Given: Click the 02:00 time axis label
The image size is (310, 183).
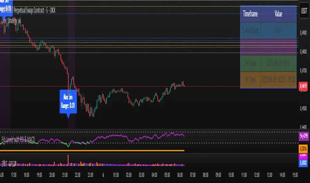Looking at the screenshot, I should click(129, 175).
